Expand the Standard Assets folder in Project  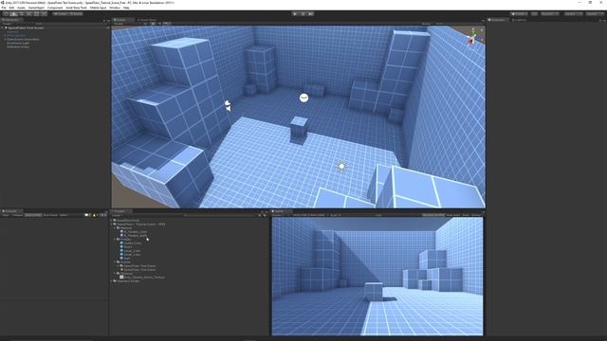pyautogui.click(x=112, y=281)
